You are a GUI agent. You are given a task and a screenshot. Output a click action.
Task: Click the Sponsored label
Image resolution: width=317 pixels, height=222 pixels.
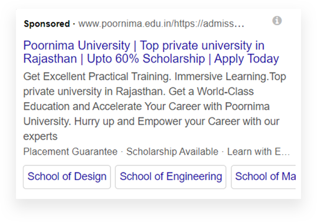47,24
